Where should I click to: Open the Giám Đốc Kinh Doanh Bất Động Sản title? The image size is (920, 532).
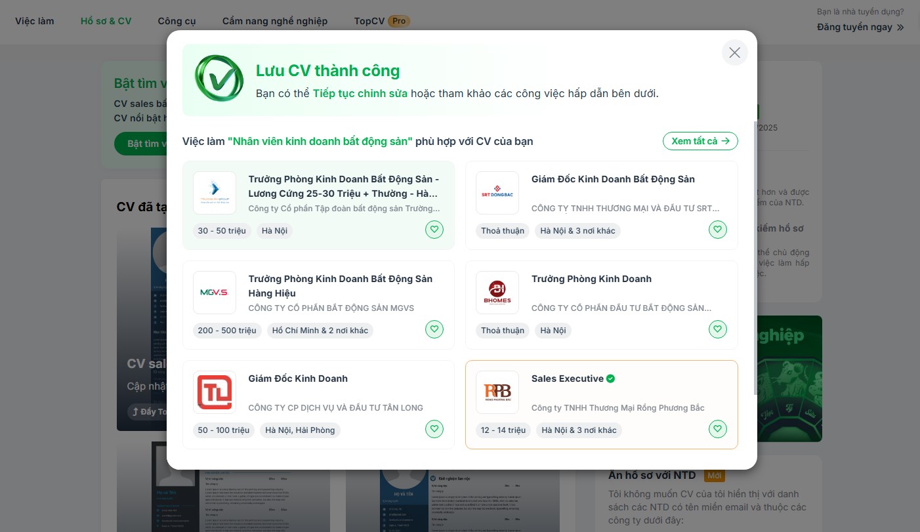[x=613, y=179]
